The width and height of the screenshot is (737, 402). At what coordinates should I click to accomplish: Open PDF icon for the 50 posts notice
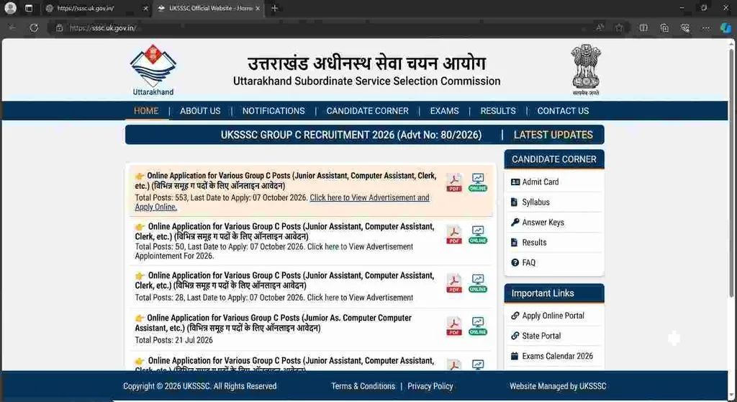pos(454,235)
